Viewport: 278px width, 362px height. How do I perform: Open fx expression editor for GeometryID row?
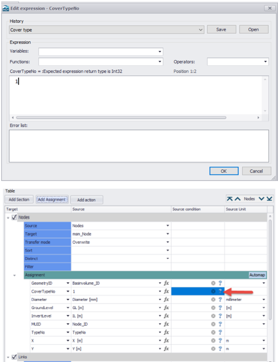[x=166, y=283]
